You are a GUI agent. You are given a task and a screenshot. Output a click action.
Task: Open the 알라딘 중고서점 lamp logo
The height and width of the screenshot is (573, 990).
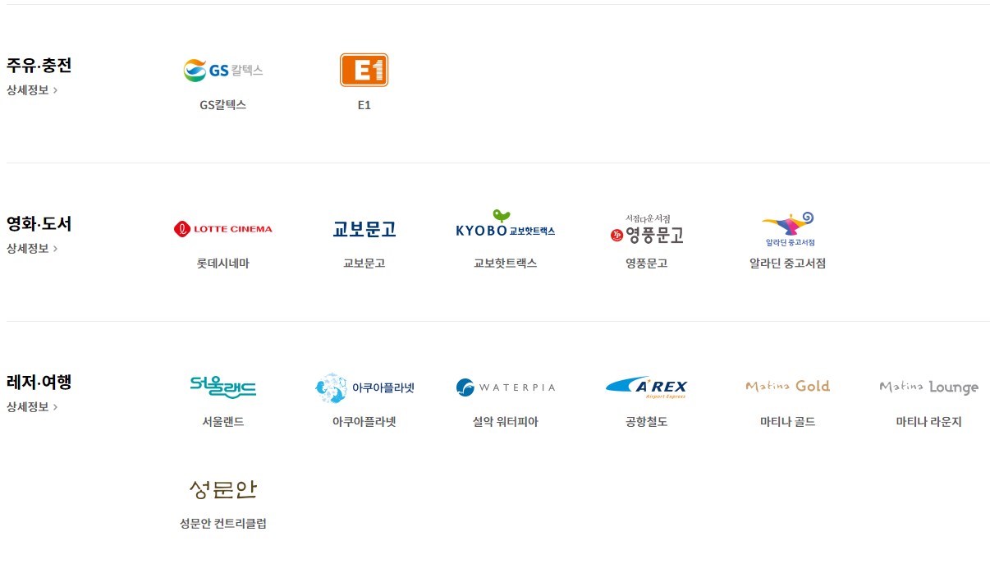coord(788,229)
